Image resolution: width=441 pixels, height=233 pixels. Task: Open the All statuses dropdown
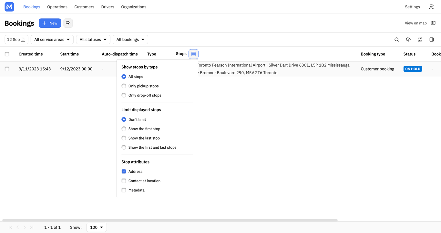(x=93, y=40)
